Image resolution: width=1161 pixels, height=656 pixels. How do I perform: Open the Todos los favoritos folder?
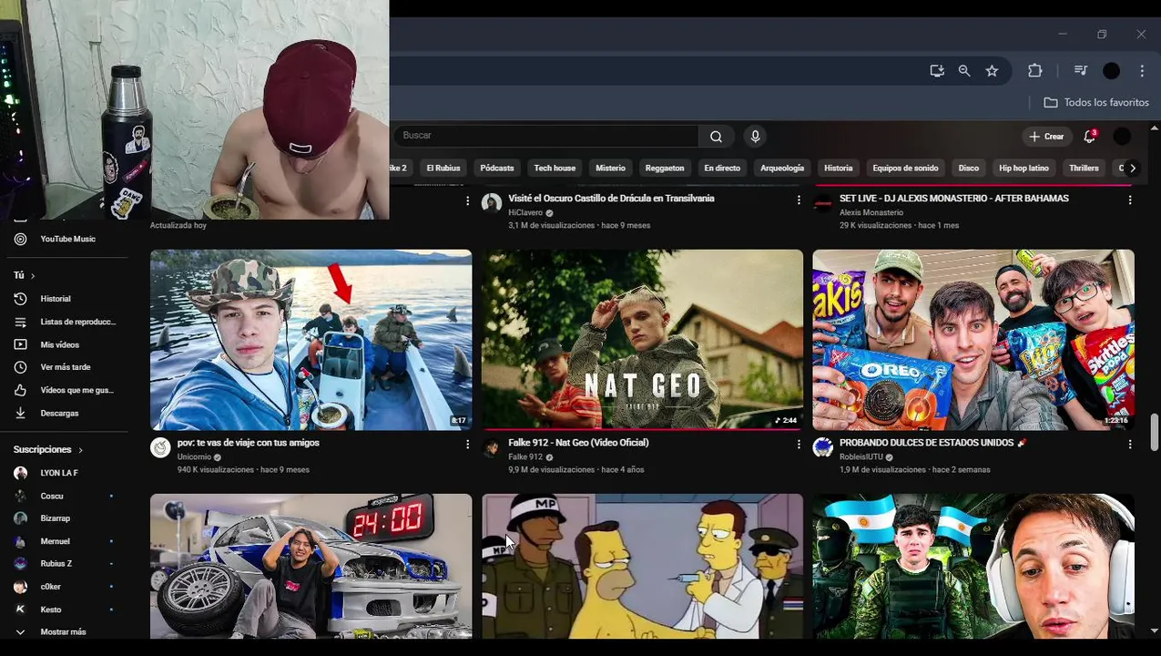point(1096,103)
